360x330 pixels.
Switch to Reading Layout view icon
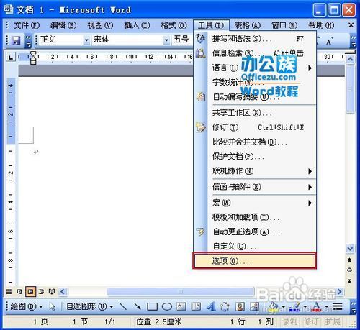pos(52,292)
